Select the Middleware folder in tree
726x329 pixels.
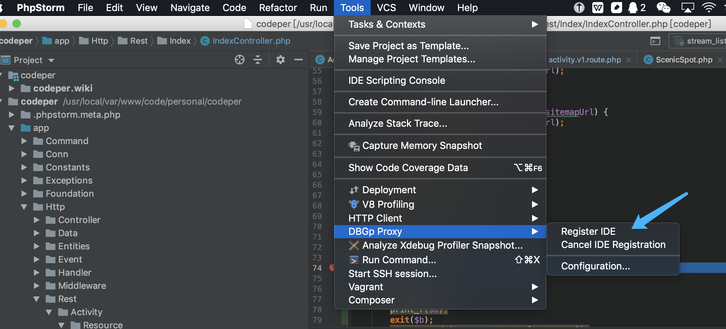(82, 286)
